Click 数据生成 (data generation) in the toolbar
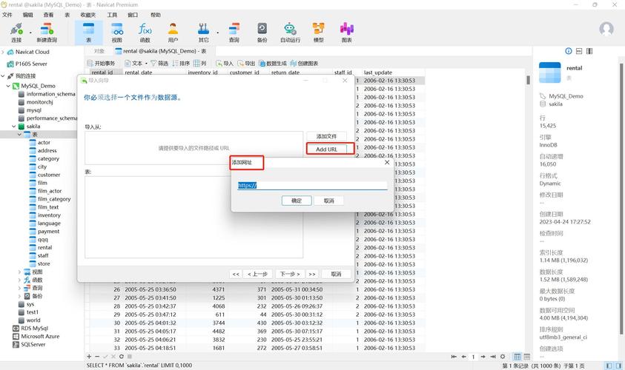 pos(273,63)
